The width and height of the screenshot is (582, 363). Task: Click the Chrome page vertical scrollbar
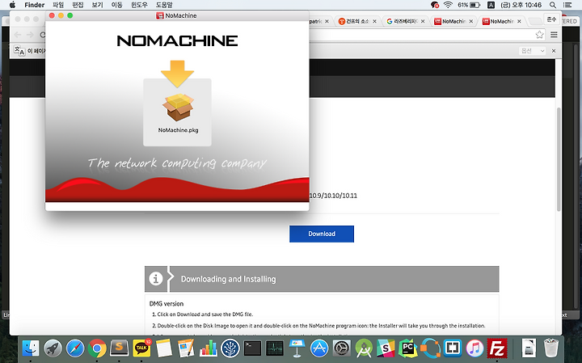559,159
